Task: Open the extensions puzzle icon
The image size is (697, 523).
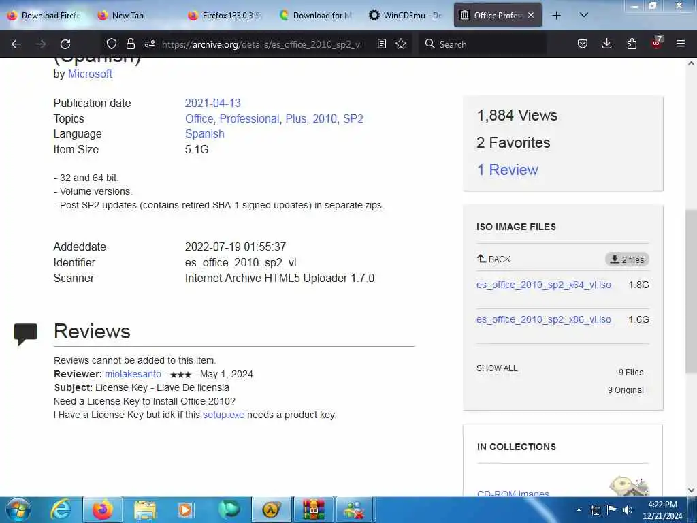Action: click(x=632, y=44)
